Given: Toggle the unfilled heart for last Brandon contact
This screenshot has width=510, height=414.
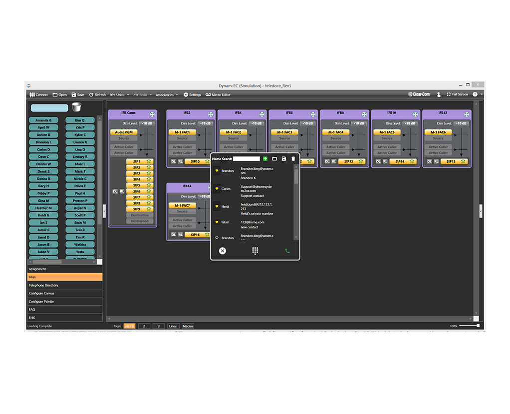Looking at the screenshot, I should point(217,238).
